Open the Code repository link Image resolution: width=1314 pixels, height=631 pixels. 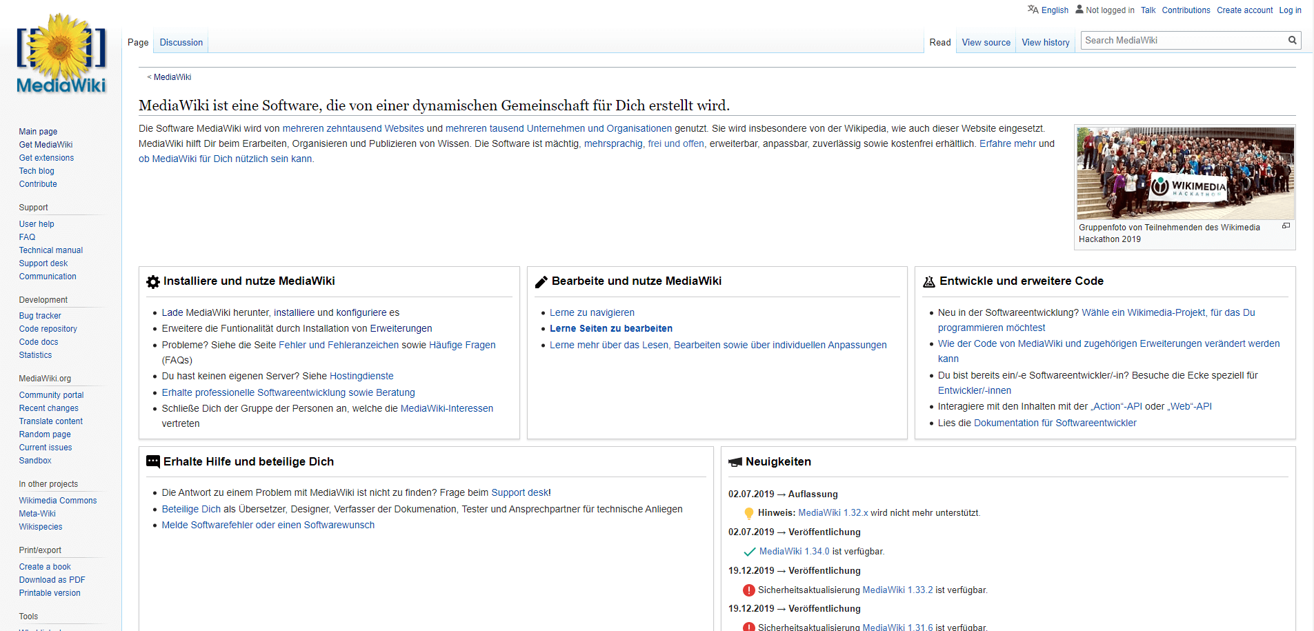[x=48, y=329]
